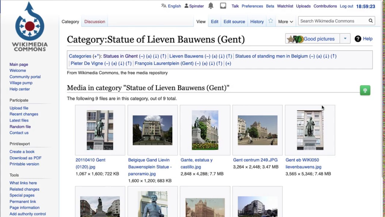Click the Good pictures button
Viewport: 385px width, 217px height.
pos(313,39)
